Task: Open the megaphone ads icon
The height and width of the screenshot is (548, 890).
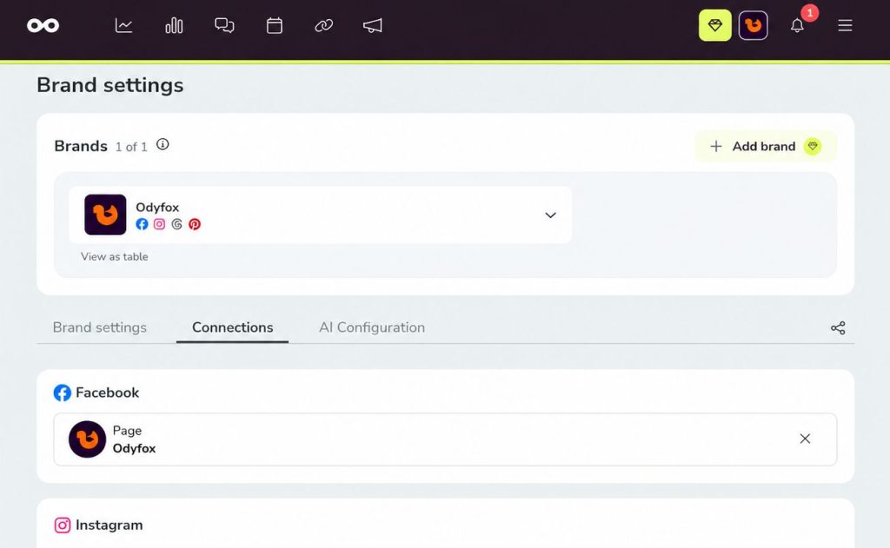Action: pos(372,25)
